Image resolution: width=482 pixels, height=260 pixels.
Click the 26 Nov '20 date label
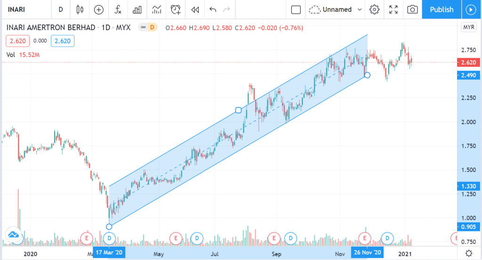pyautogui.click(x=367, y=252)
